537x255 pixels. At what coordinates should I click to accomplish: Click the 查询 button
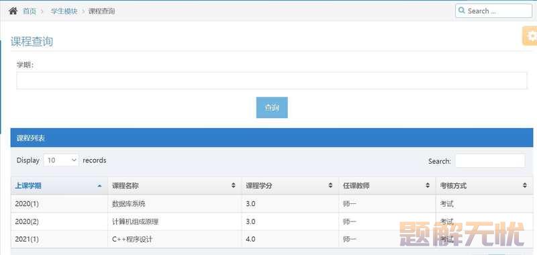pyautogui.click(x=272, y=107)
